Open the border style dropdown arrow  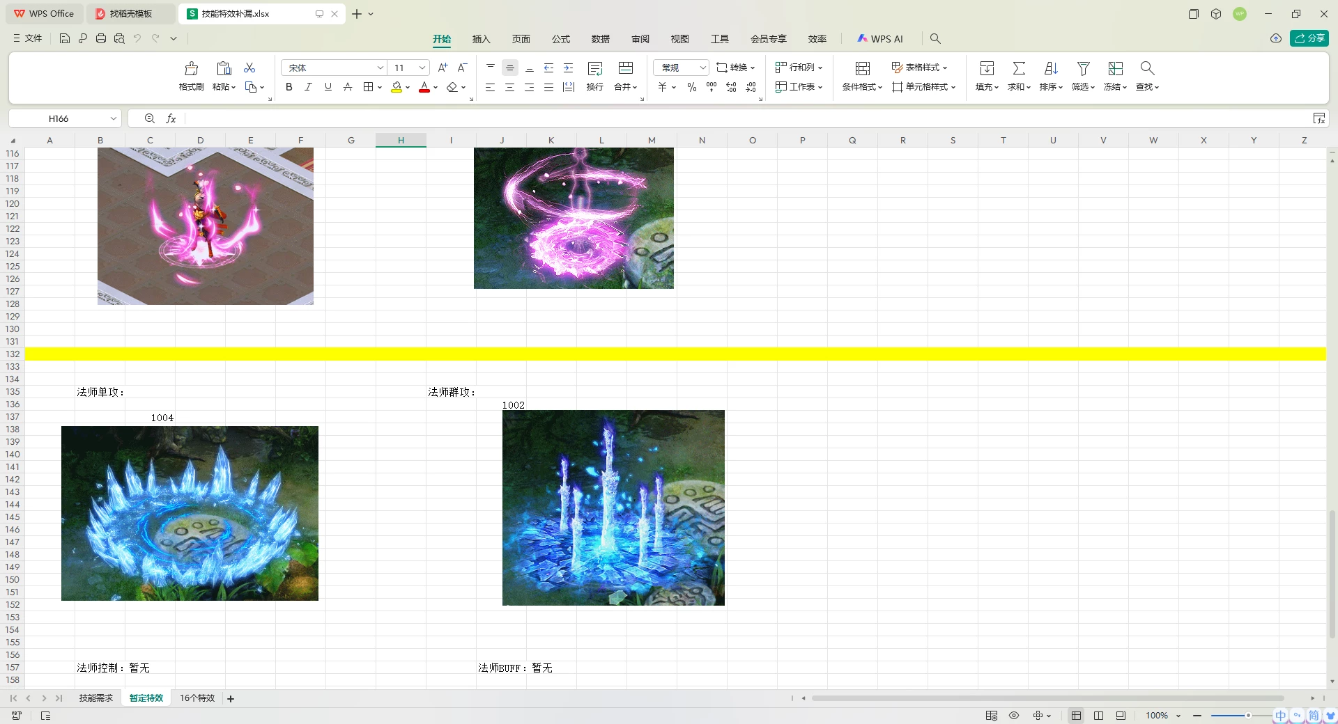click(380, 87)
